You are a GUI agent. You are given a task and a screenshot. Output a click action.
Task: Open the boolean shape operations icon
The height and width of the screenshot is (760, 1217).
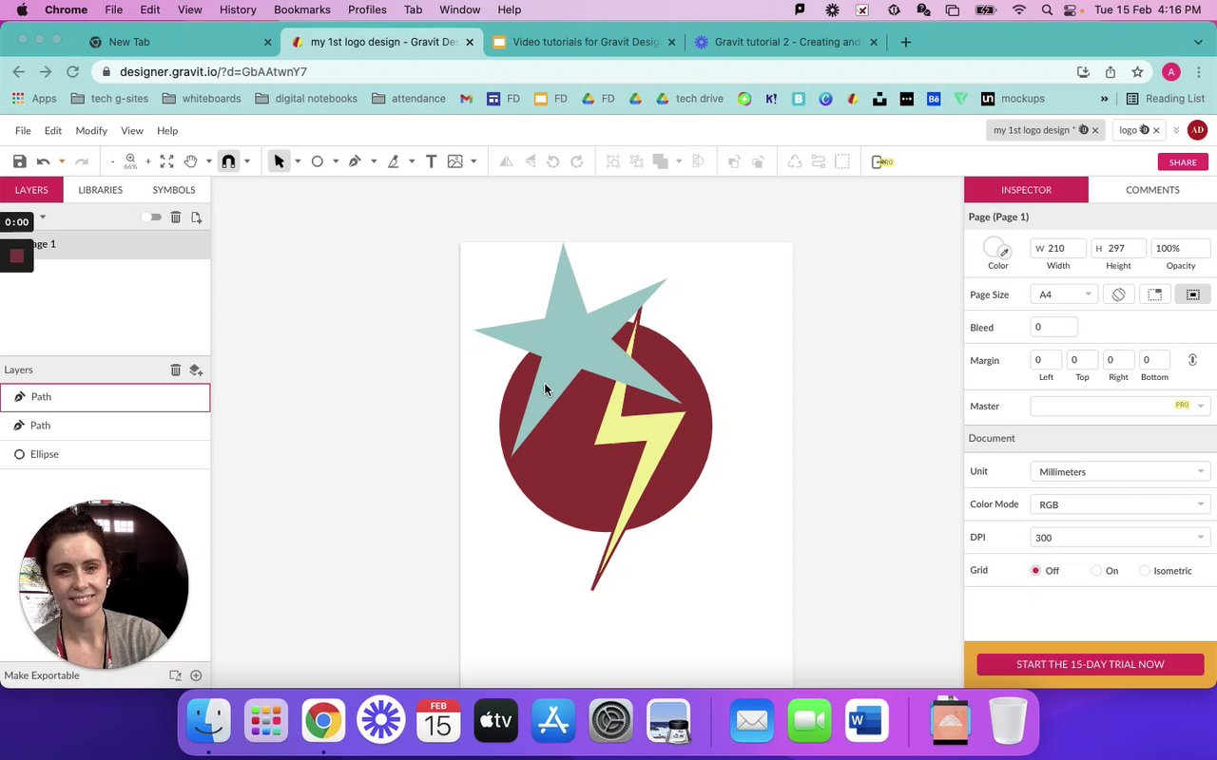661,161
